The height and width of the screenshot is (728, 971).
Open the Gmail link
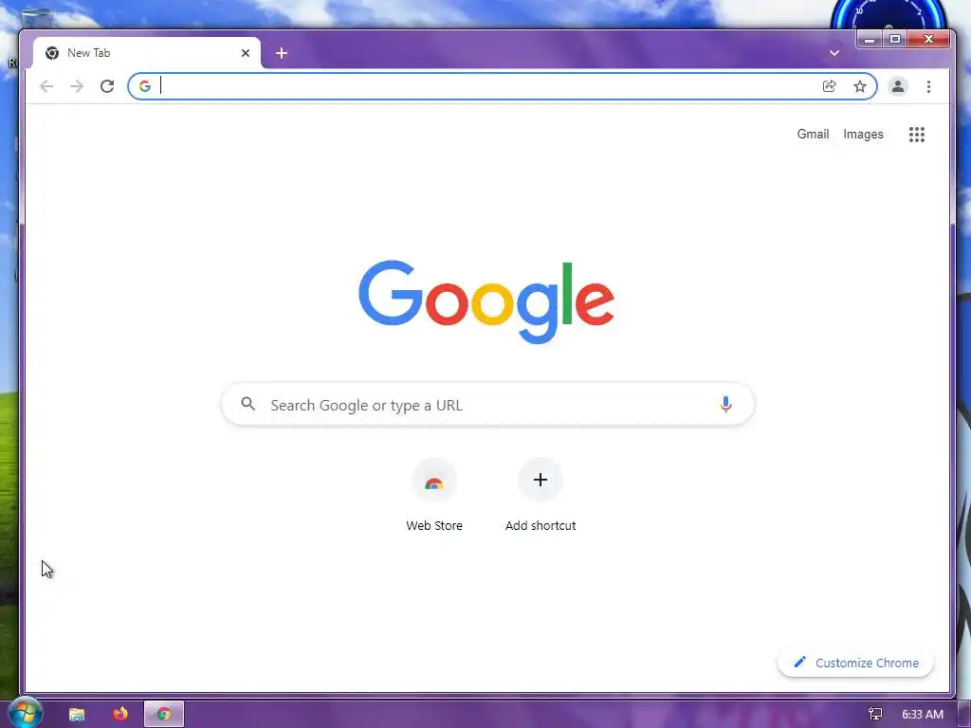pos(813,134)
